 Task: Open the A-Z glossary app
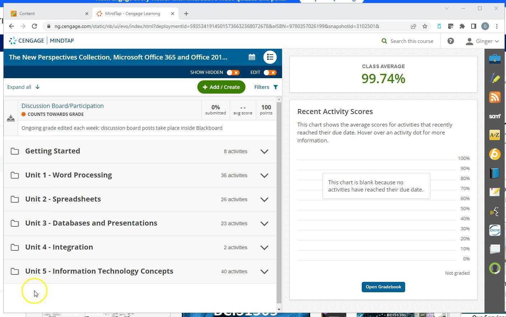coord(495,135)
